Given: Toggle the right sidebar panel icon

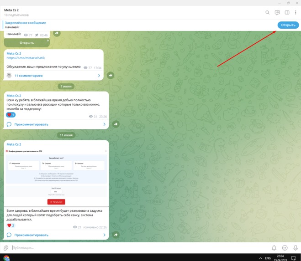Looking at the screenshot, I should tap(287, 13).
